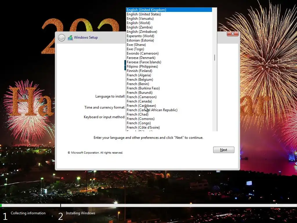This screenshot has height=223, width=297.
Task: Select Ewondo (Cameroon) option
Action: [x=169, y=53]
